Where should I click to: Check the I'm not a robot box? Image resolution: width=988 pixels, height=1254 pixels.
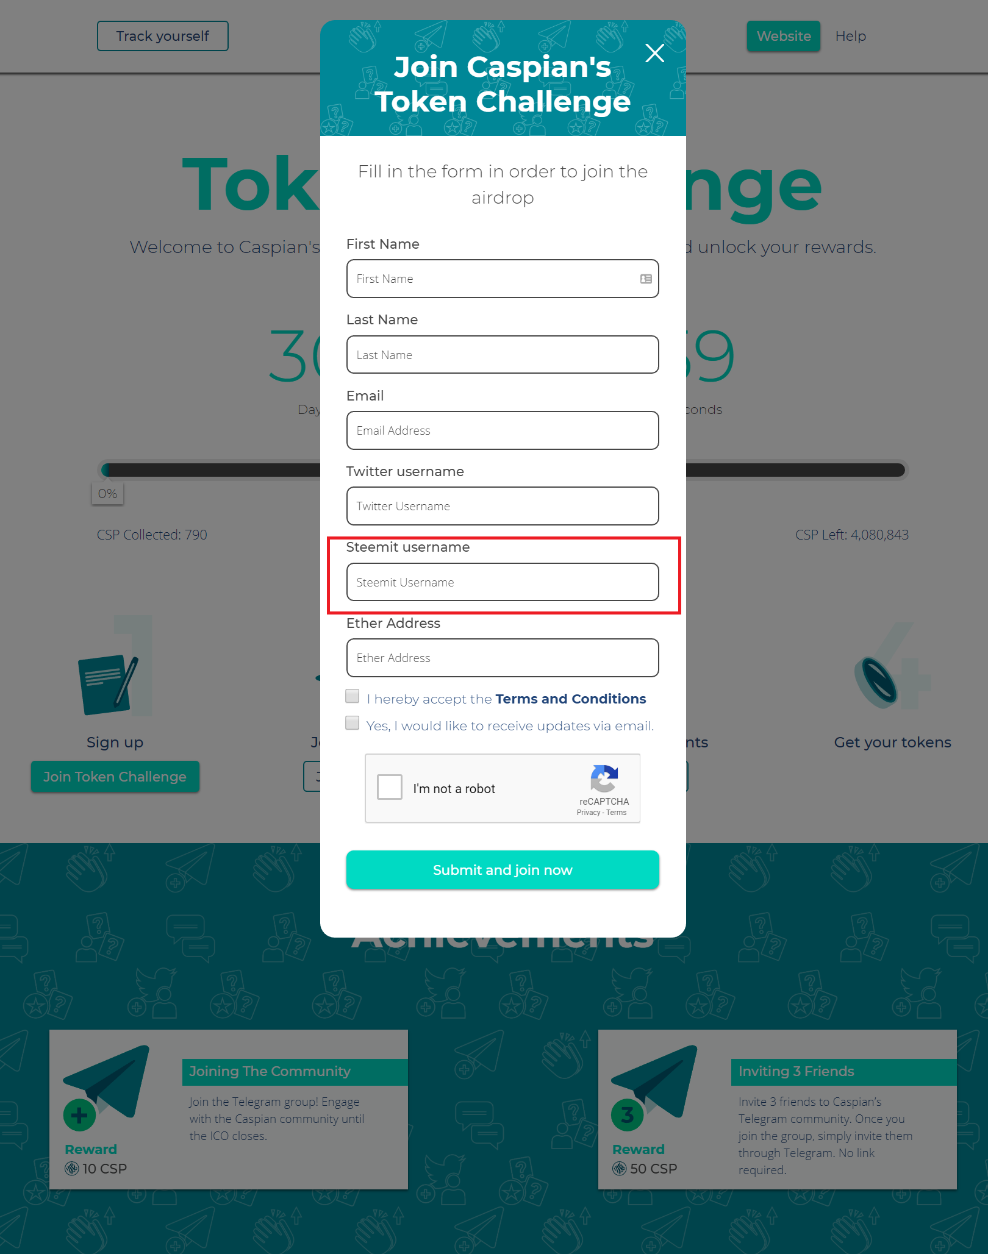click(390, 787)
